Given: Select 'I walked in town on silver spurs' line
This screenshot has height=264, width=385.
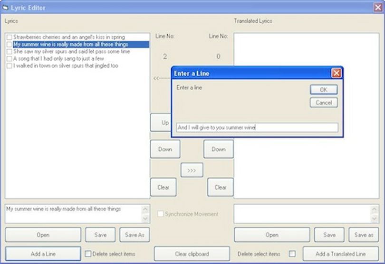Looking at the screenshot, I should click(x=66, y=65).
